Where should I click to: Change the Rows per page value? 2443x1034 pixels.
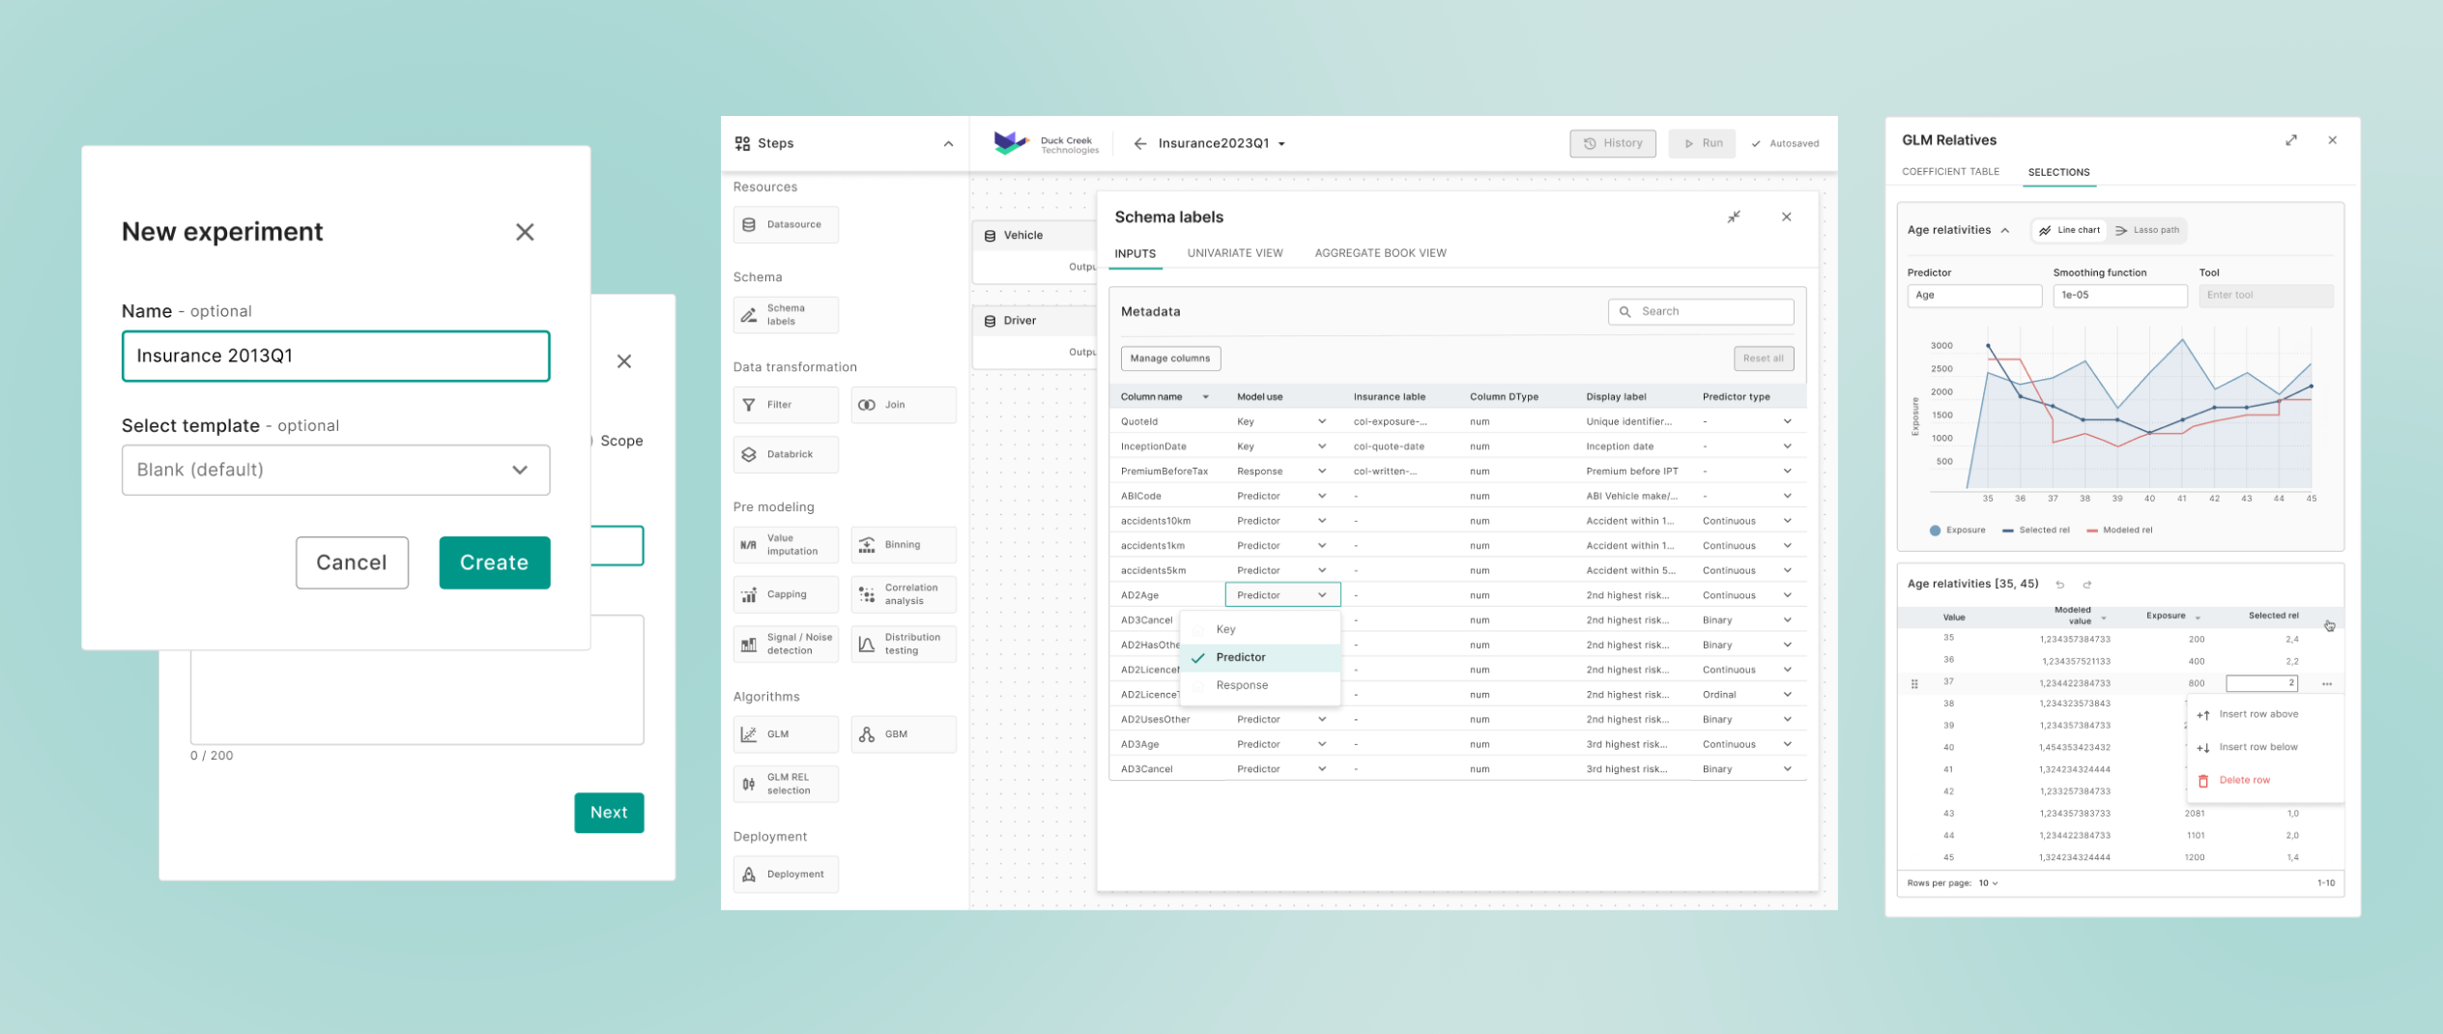1988,883
